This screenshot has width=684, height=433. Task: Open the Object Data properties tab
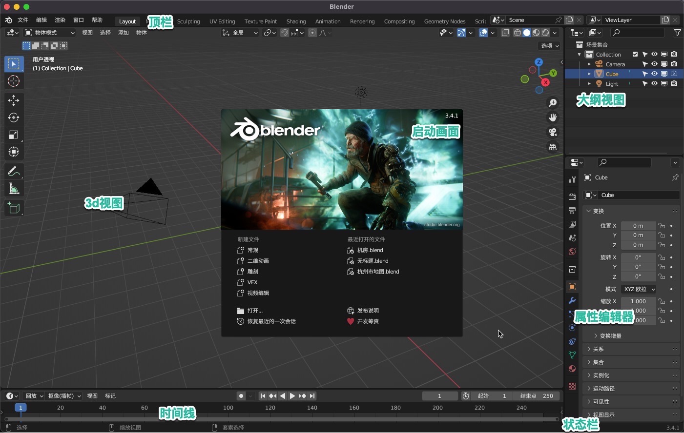point(572,355)
